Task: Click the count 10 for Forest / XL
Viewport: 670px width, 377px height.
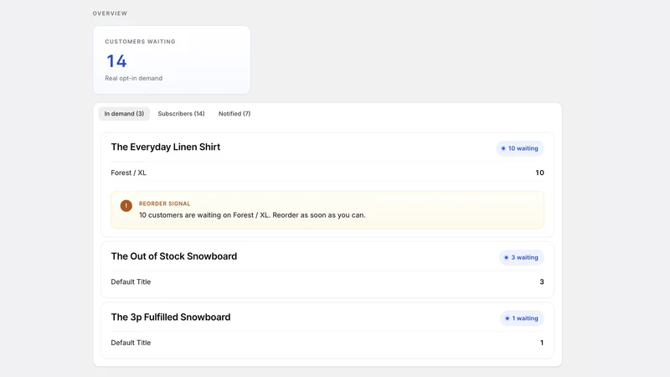Action: (539, 173)
